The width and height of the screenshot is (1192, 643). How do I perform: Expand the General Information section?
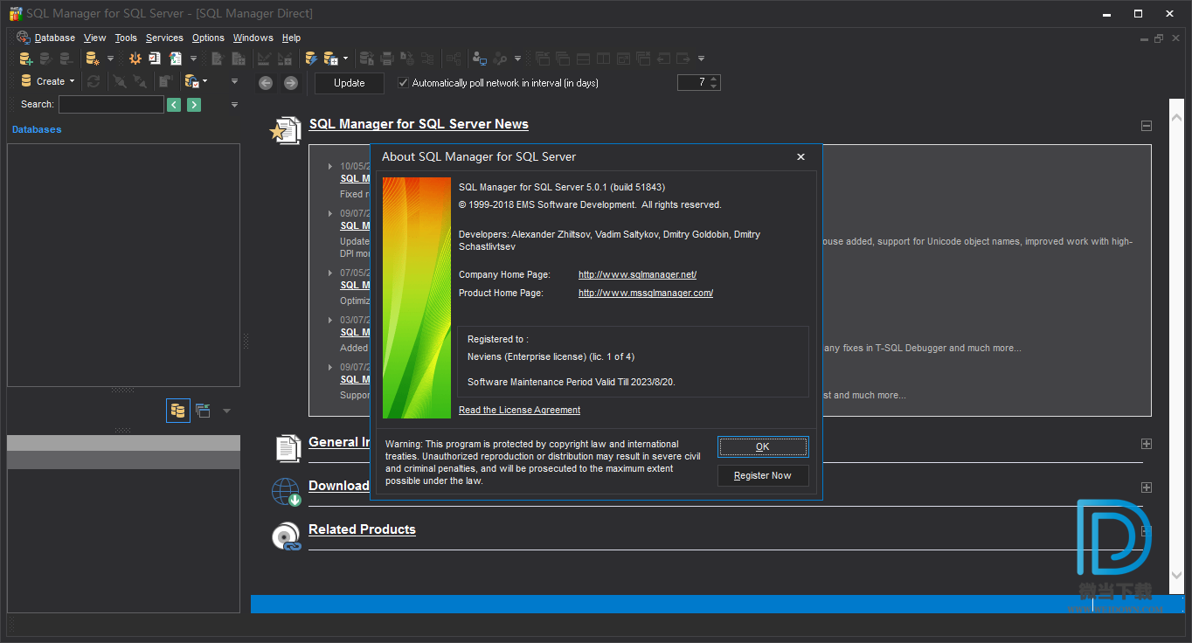click(x=1147, y=444)
